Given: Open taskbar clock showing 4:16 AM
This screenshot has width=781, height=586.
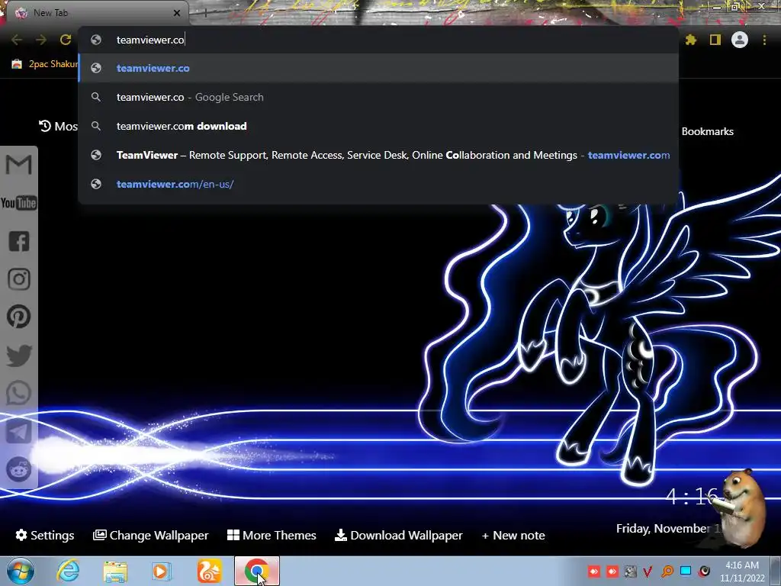Looking at the screenshot, I should coord(742,572).
